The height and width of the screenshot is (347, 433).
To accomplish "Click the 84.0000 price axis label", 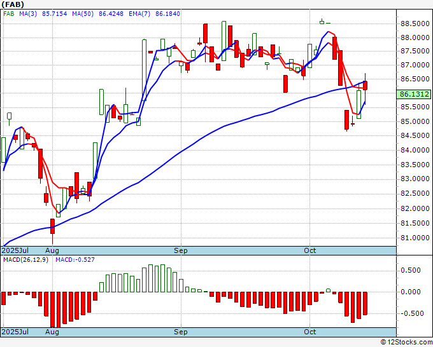I will (415, 150).
